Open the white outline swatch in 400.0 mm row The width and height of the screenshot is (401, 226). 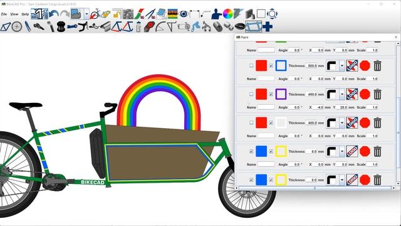[x=281, y=123]
